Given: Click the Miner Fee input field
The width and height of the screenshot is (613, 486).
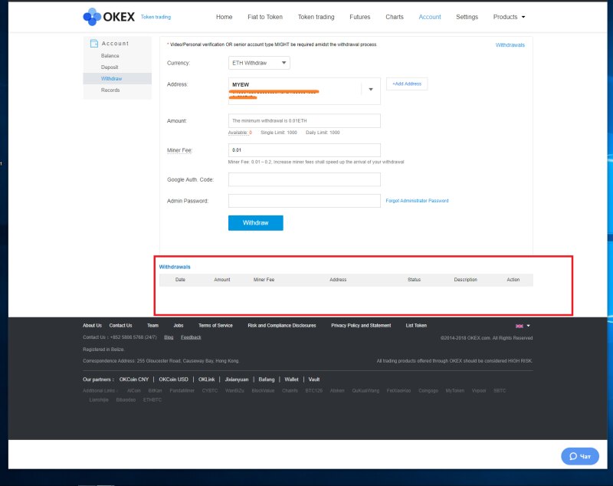Looking at the screenshot, I should (x=304, y=150).
